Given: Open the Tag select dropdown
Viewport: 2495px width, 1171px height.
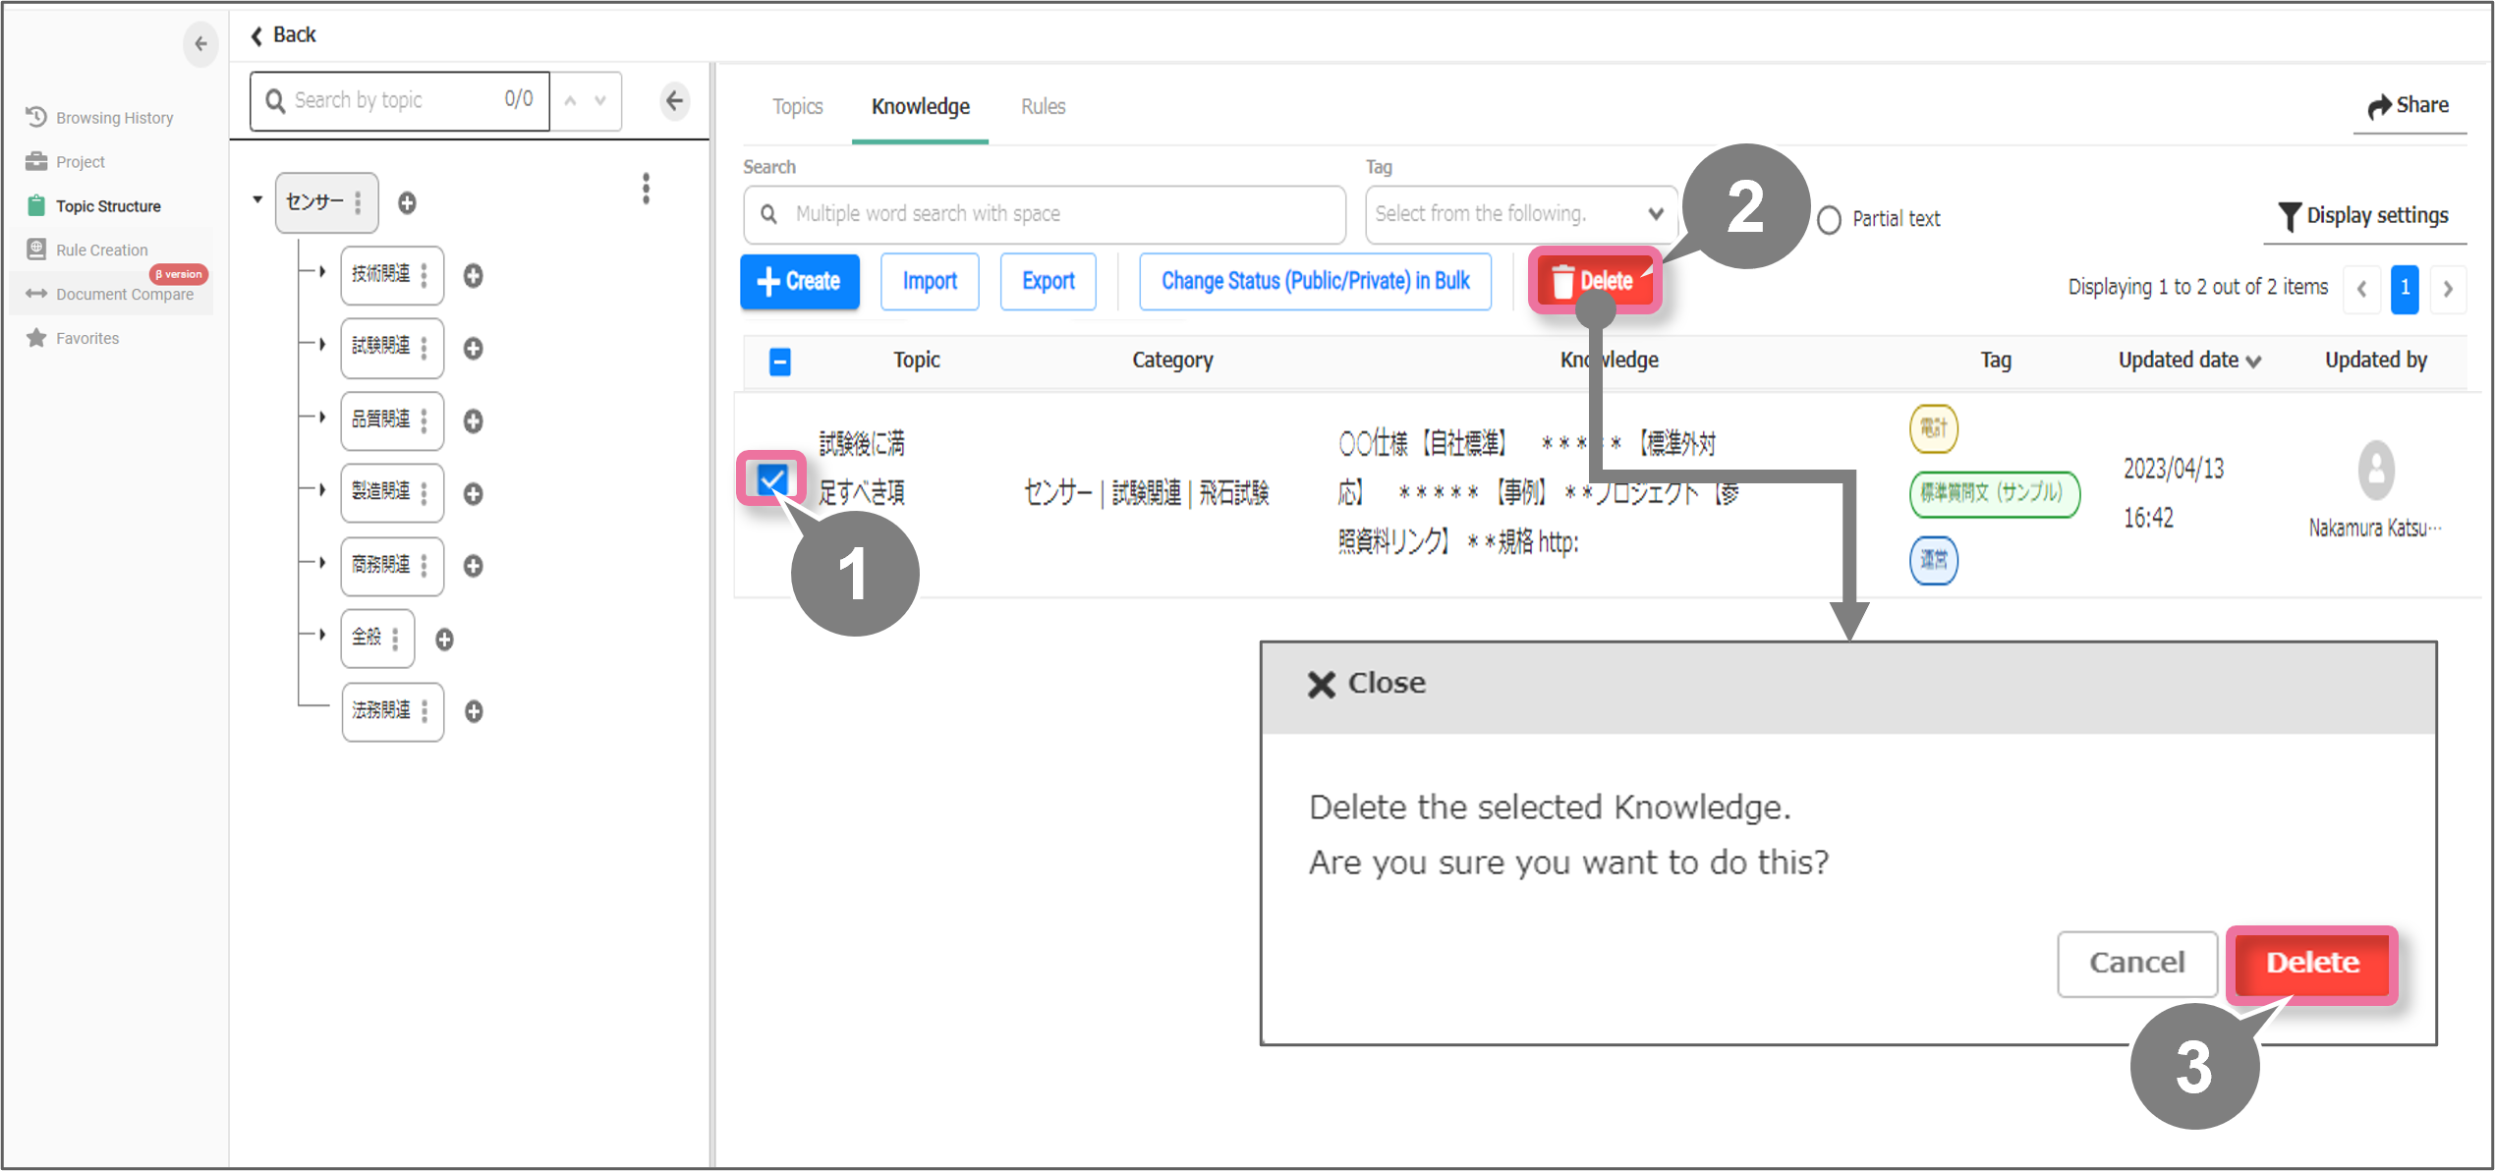Looking at the screenshot, I should [1519, 214].
